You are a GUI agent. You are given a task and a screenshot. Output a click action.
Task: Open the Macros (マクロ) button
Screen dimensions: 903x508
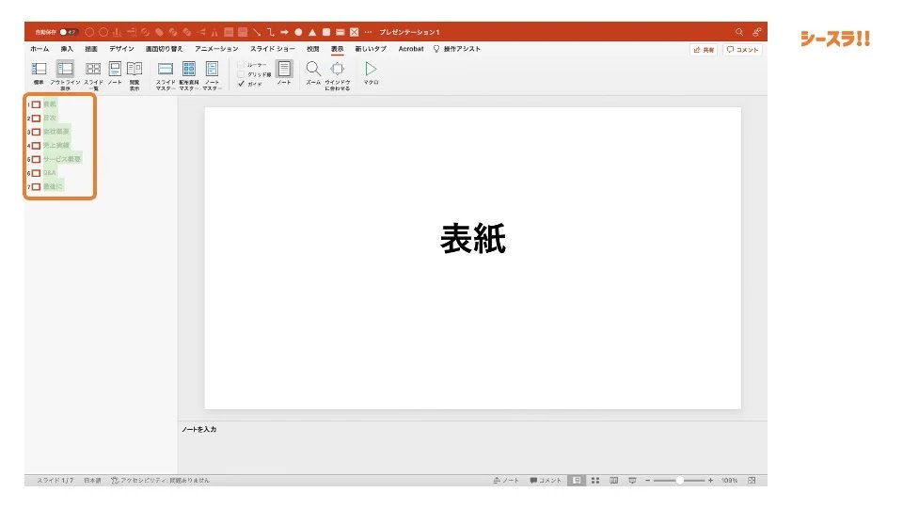click(x=371, y=73)
